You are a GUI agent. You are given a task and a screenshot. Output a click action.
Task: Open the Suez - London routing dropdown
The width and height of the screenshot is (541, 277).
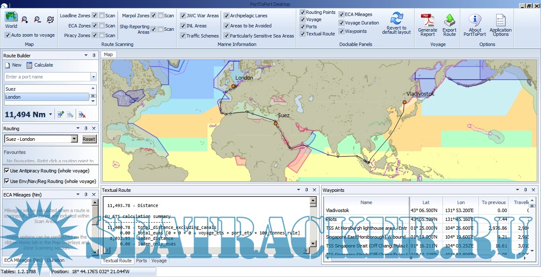pyautogui.click(x=74, y=139)
